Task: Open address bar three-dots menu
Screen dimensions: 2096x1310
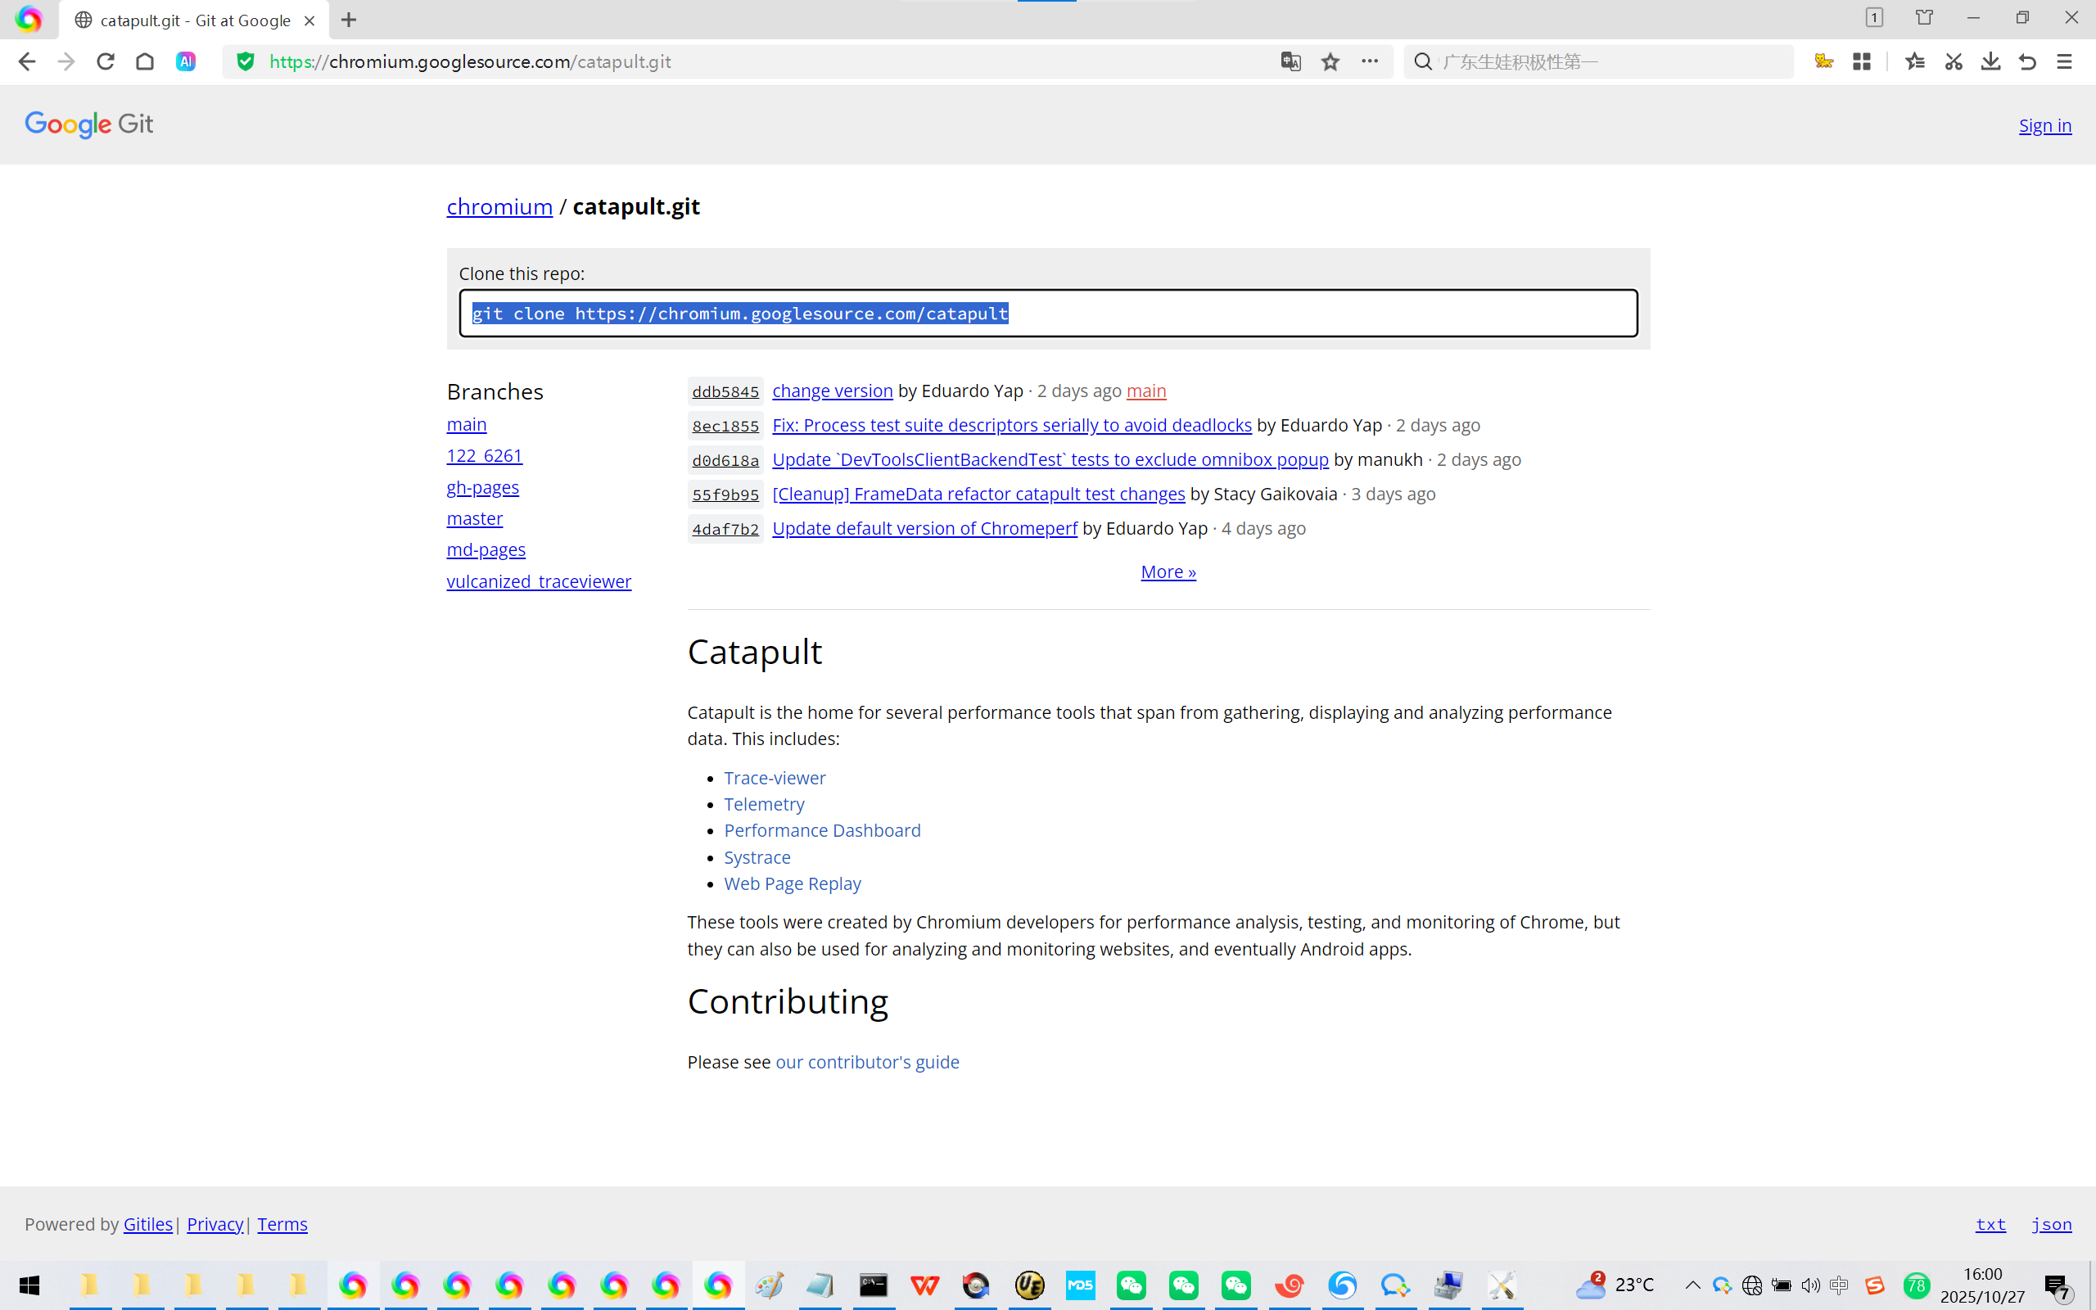Action: (1369, 61)
